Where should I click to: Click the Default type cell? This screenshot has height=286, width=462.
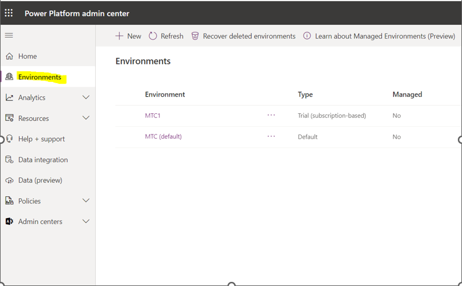[308, 137]
